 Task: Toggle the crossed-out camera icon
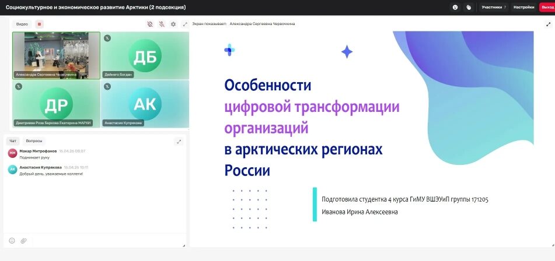click(150, 24)
